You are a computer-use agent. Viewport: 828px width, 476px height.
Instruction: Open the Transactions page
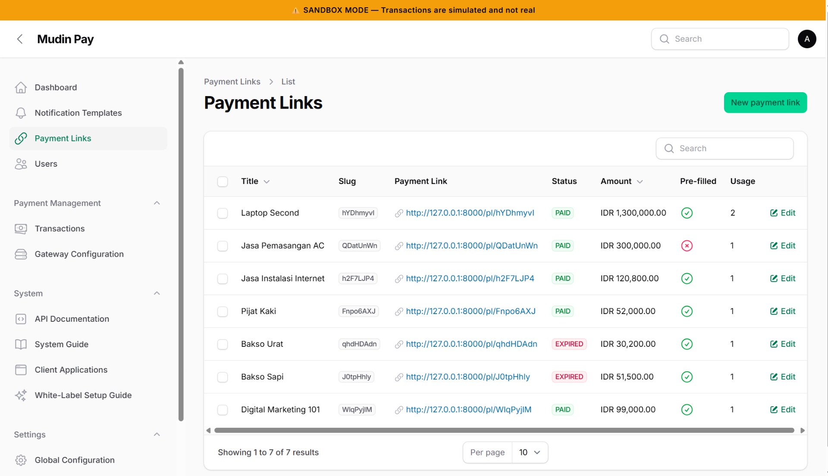(x=88, y=229)
